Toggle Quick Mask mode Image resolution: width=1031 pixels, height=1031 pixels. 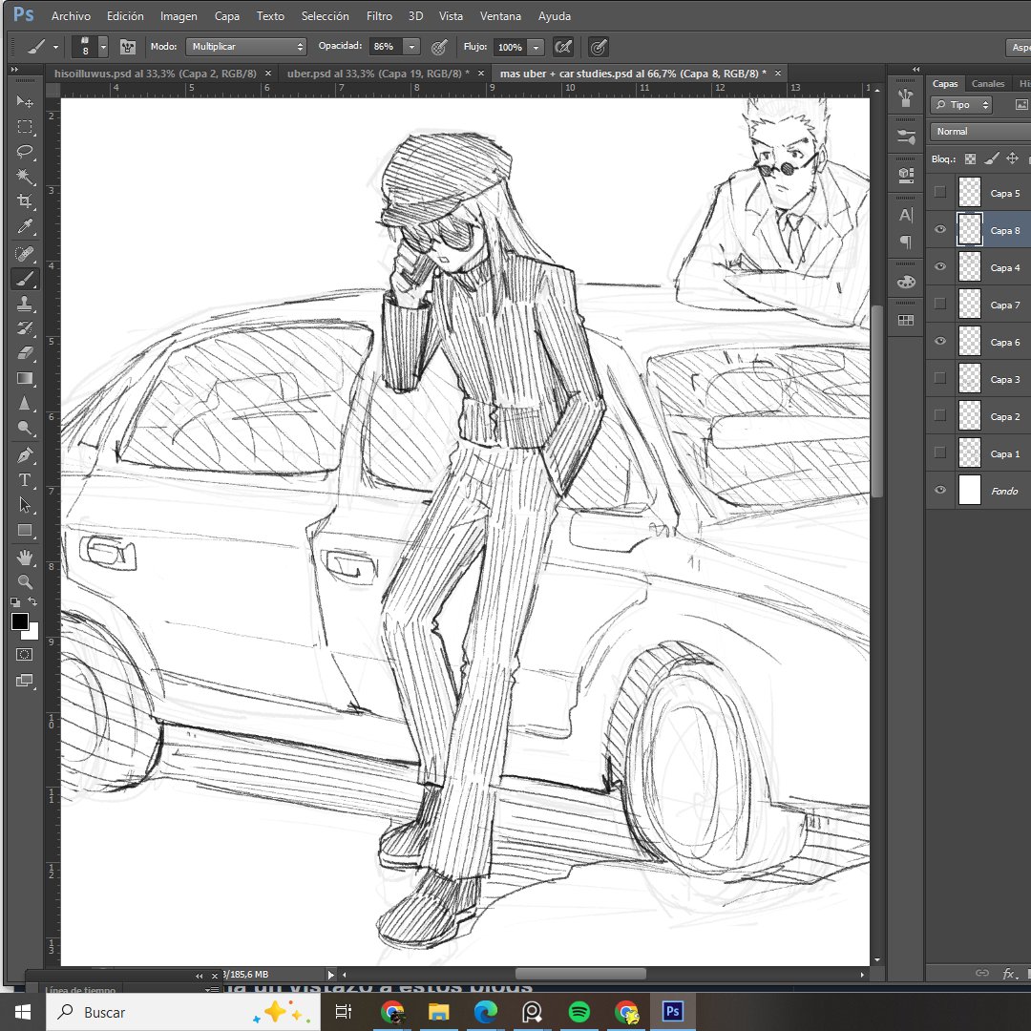click(x=24, y=654)
